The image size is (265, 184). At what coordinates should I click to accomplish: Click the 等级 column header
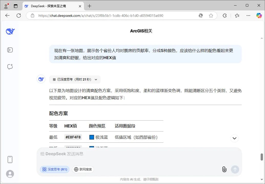[x=53, y=126]
